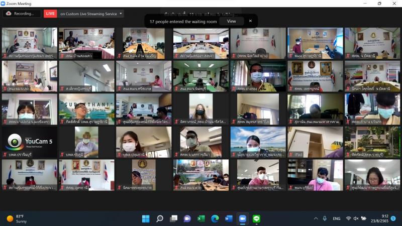Open the Teams Chat taskbar icon
402x226 pixels.
[x=187, y=218]
